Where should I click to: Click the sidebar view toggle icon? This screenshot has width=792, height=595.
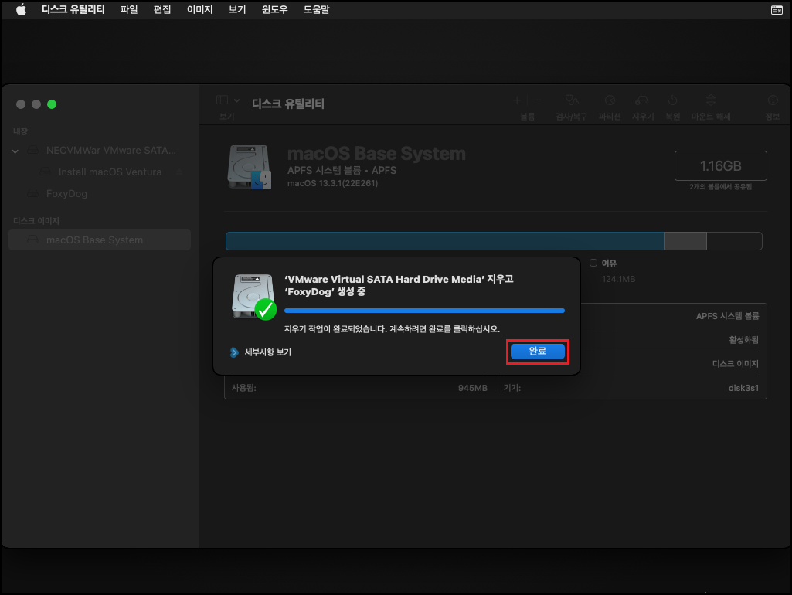[x=222, y=100]
